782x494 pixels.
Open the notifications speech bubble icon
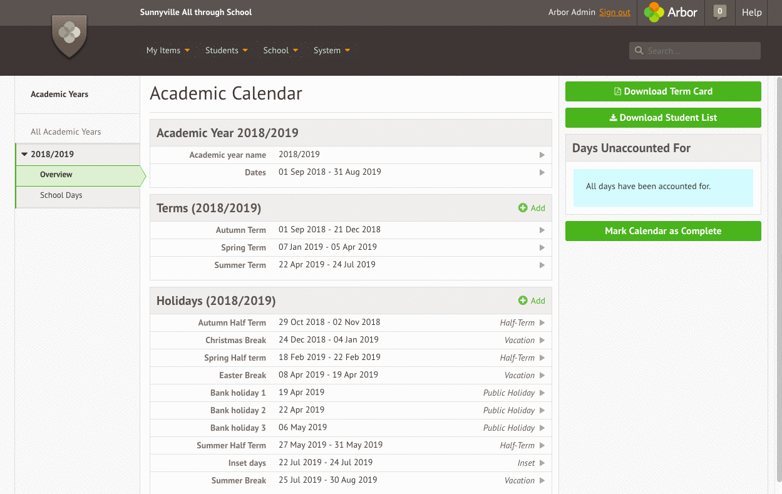point(719,12)
